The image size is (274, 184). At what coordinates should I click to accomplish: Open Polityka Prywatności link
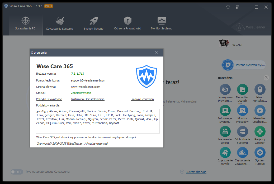[49, 99]
